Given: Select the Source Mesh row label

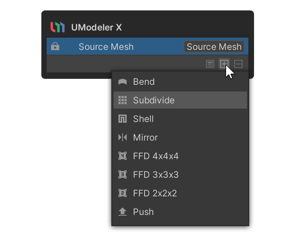Looking at the screenshot, I should pos(106,47).
